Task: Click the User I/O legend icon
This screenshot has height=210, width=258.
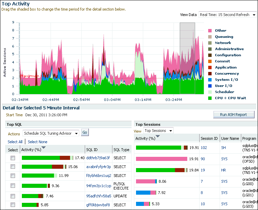Action: pyautogui.click(x=210, y=86)
